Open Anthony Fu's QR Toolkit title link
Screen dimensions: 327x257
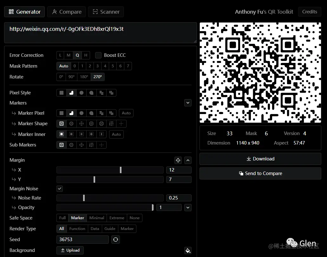[264, 12]
